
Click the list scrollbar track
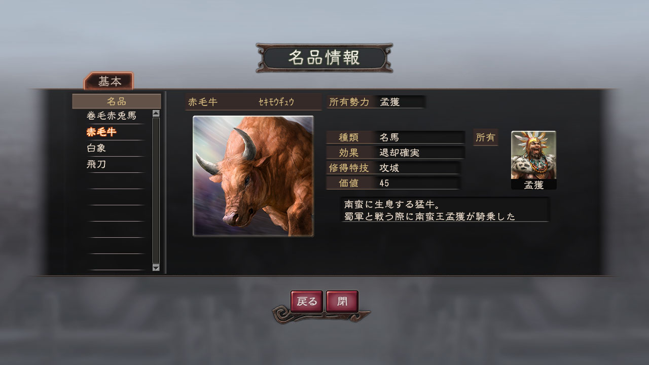coord(156,191)
